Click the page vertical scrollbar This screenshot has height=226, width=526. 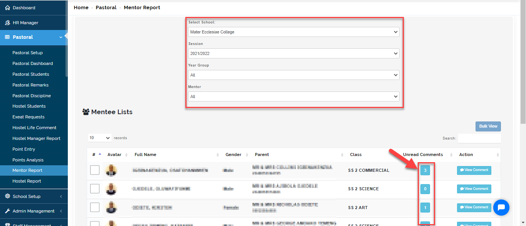pyautogui.click(x=523, y=61)
